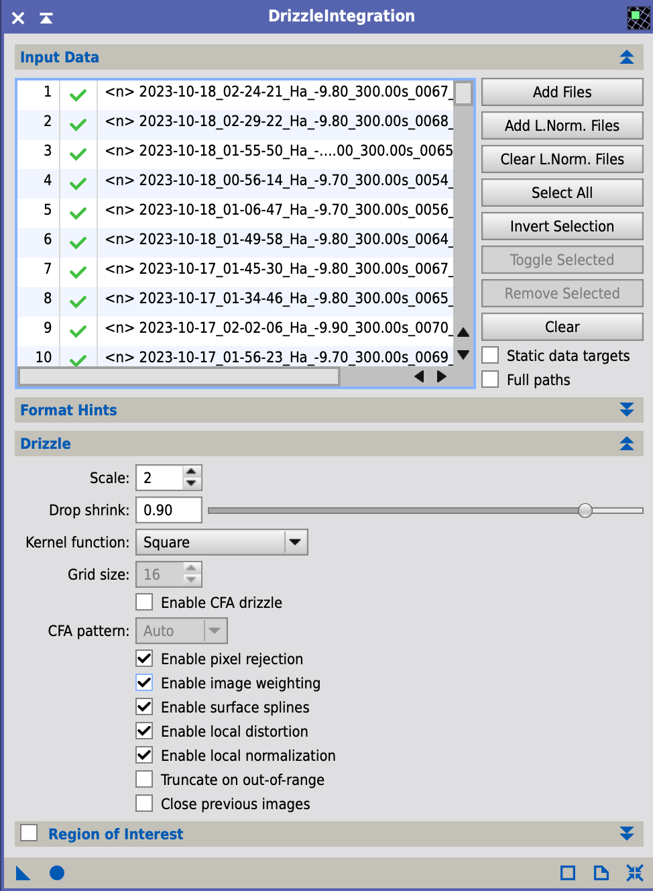Click file list scroll down arrow
Image resolution: width=653 pixels, height=891 pixels.
(x=463, y=354)
